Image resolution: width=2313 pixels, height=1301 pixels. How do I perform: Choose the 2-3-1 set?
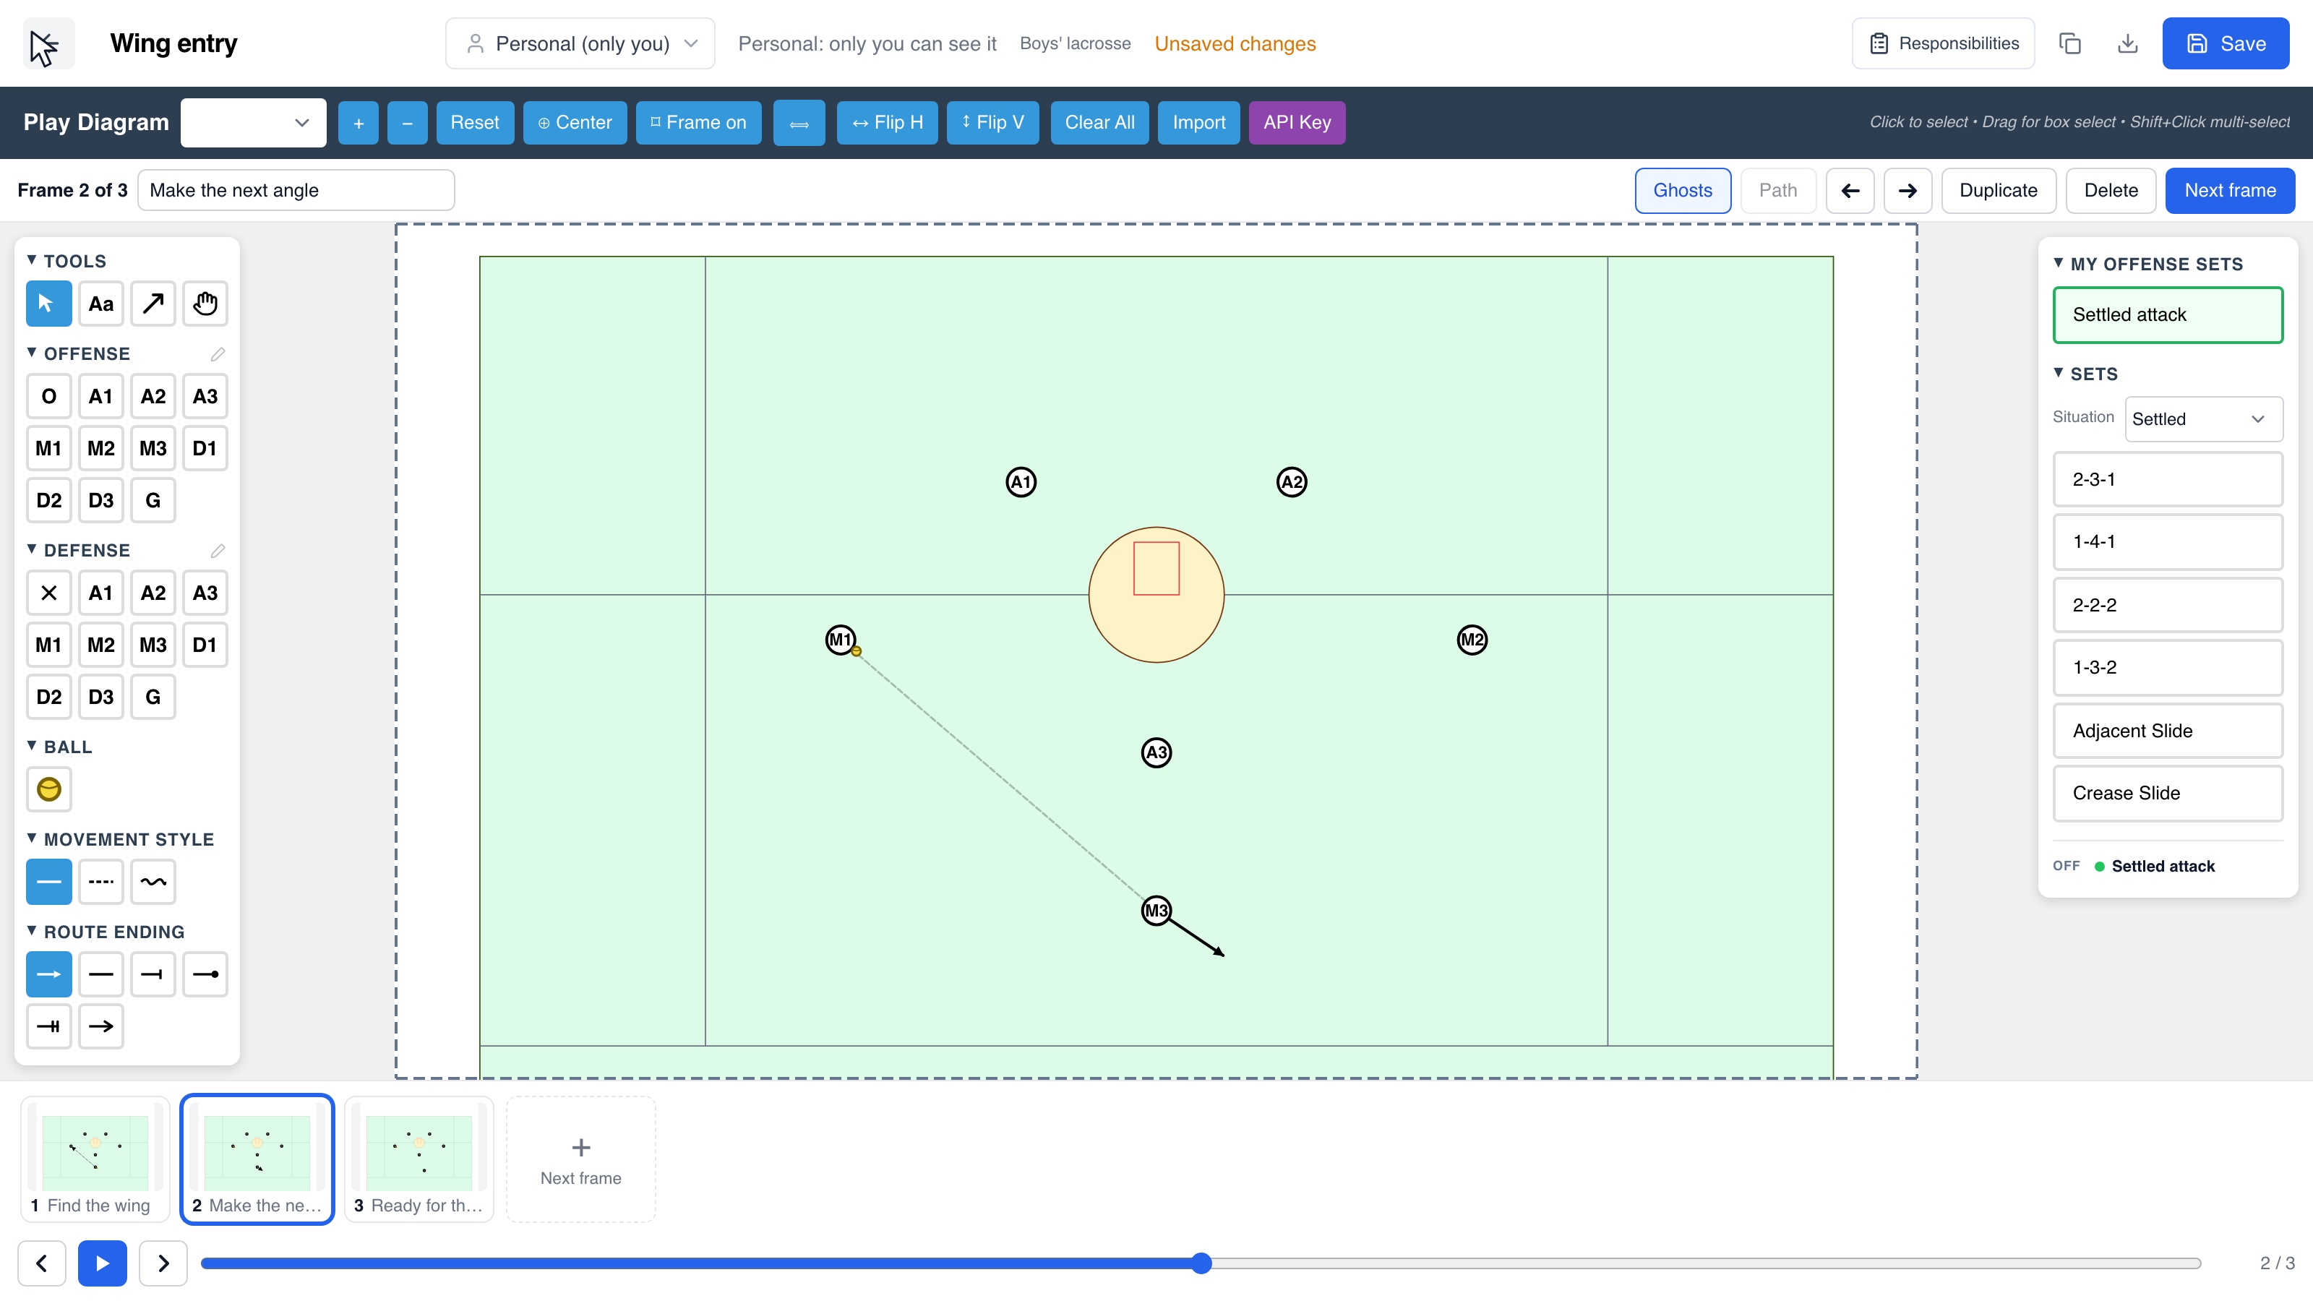click(2168, 479)
